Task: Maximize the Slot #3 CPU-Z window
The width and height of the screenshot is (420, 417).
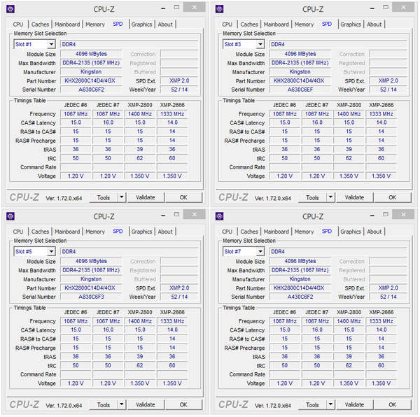Action: click(386, 7)
